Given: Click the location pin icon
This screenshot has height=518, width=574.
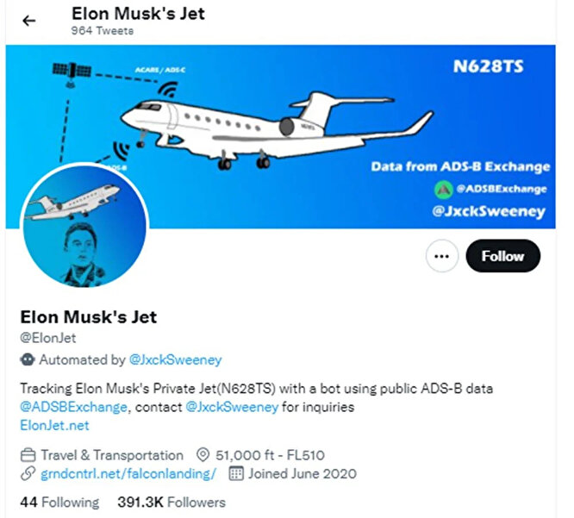Looking at the screenshot, I should [203, 455].
